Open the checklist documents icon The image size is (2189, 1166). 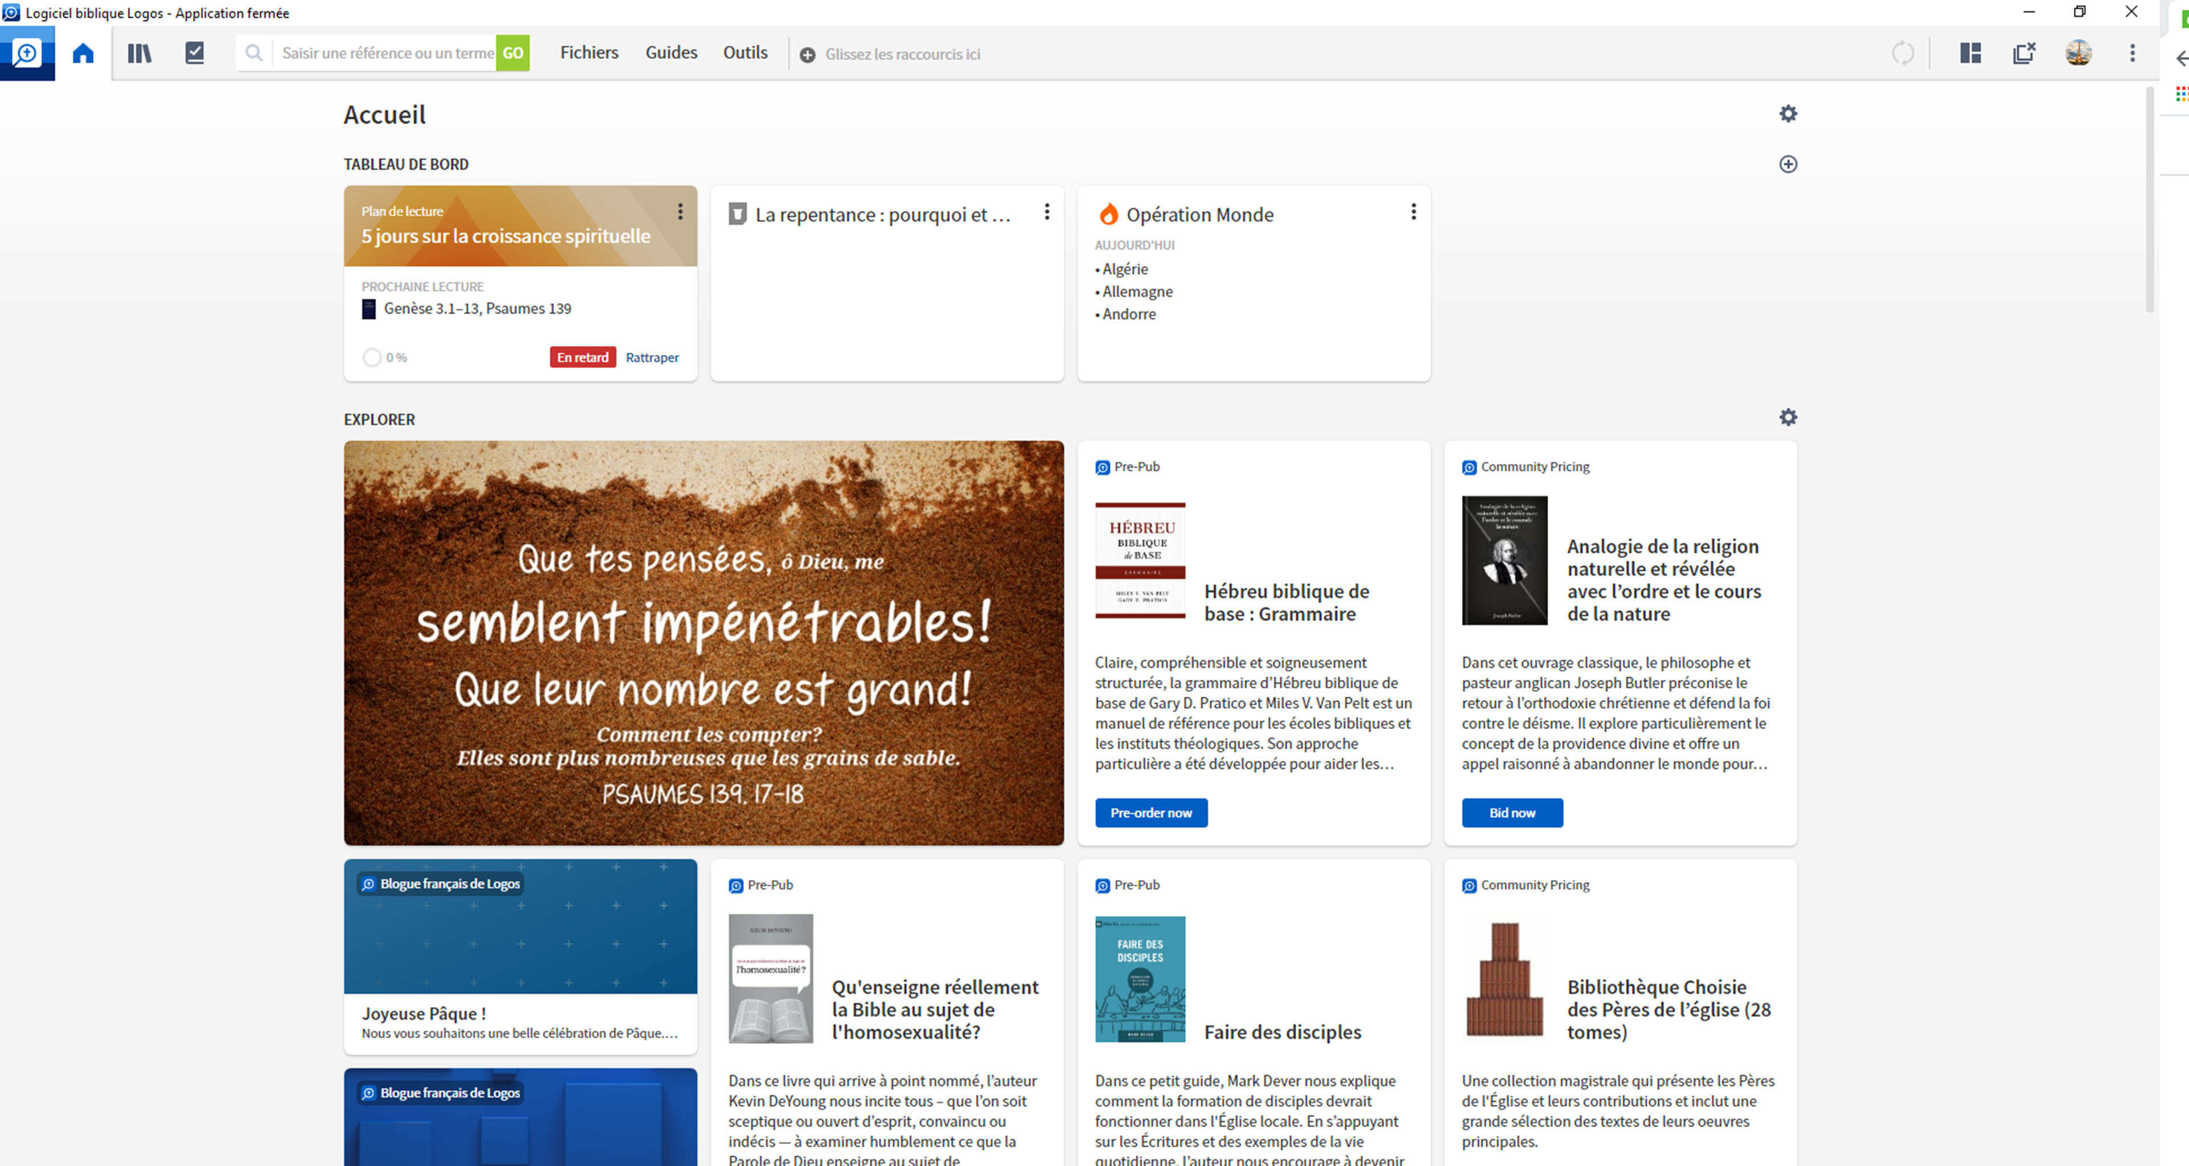pos(194,54)
